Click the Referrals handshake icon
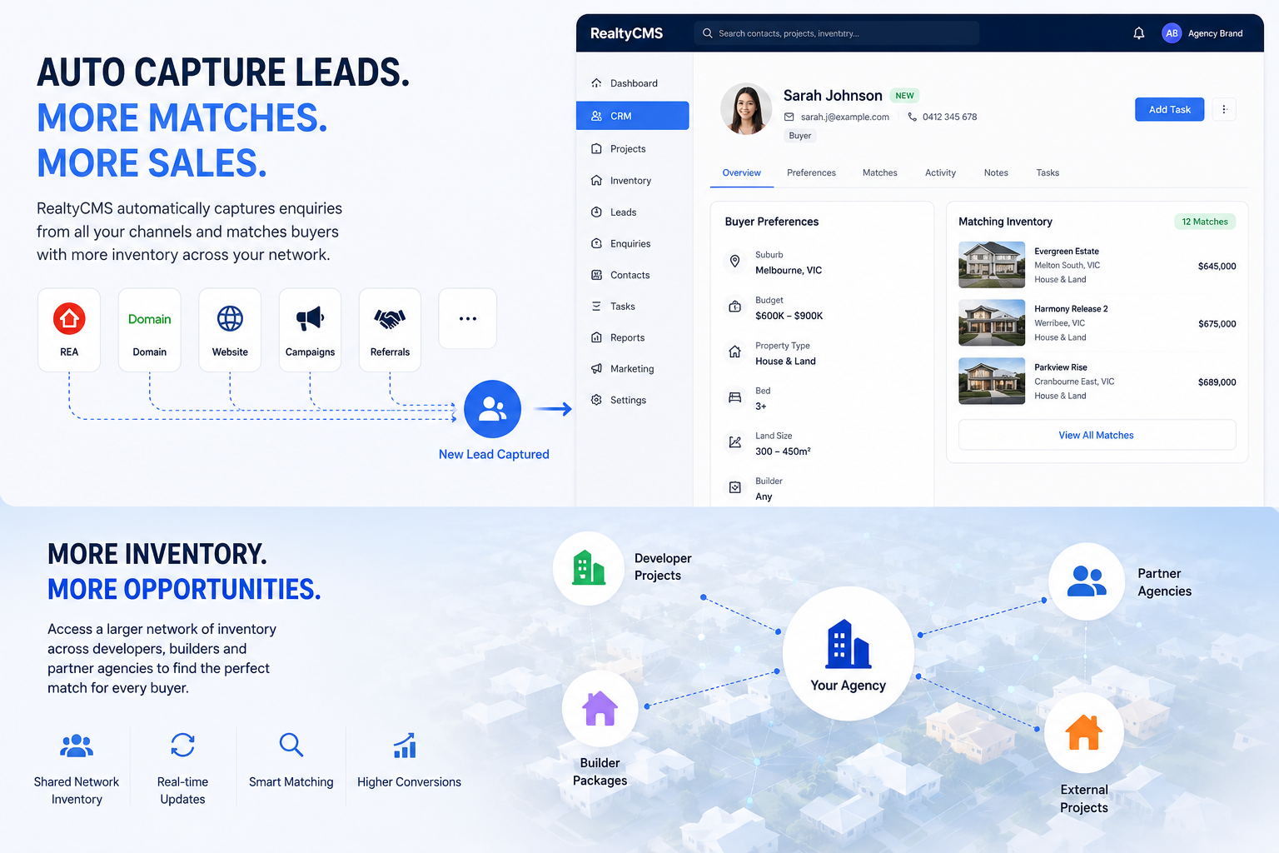 coord(390,318)
